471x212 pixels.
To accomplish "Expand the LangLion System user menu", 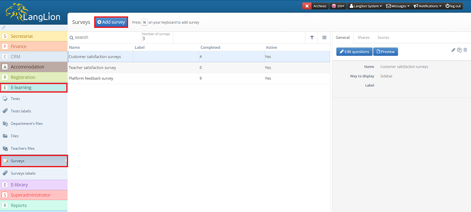I will pyautogui.click(x=366, y=6).
